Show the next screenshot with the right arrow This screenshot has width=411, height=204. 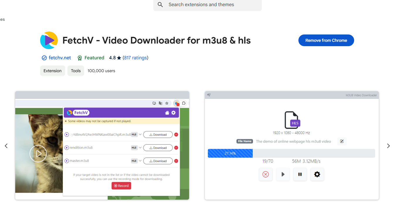click(x=388, y=146)
